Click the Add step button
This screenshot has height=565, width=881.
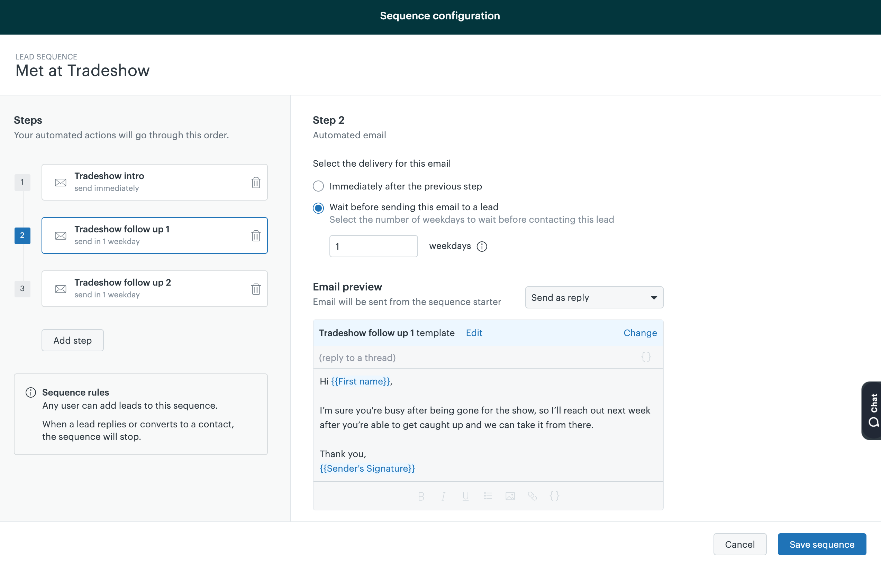pyautogui.click(x=72, y=341)
